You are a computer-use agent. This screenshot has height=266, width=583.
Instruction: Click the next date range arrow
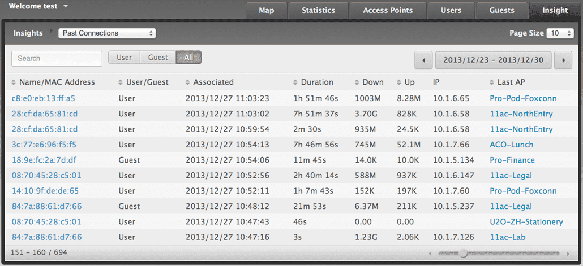563,59
